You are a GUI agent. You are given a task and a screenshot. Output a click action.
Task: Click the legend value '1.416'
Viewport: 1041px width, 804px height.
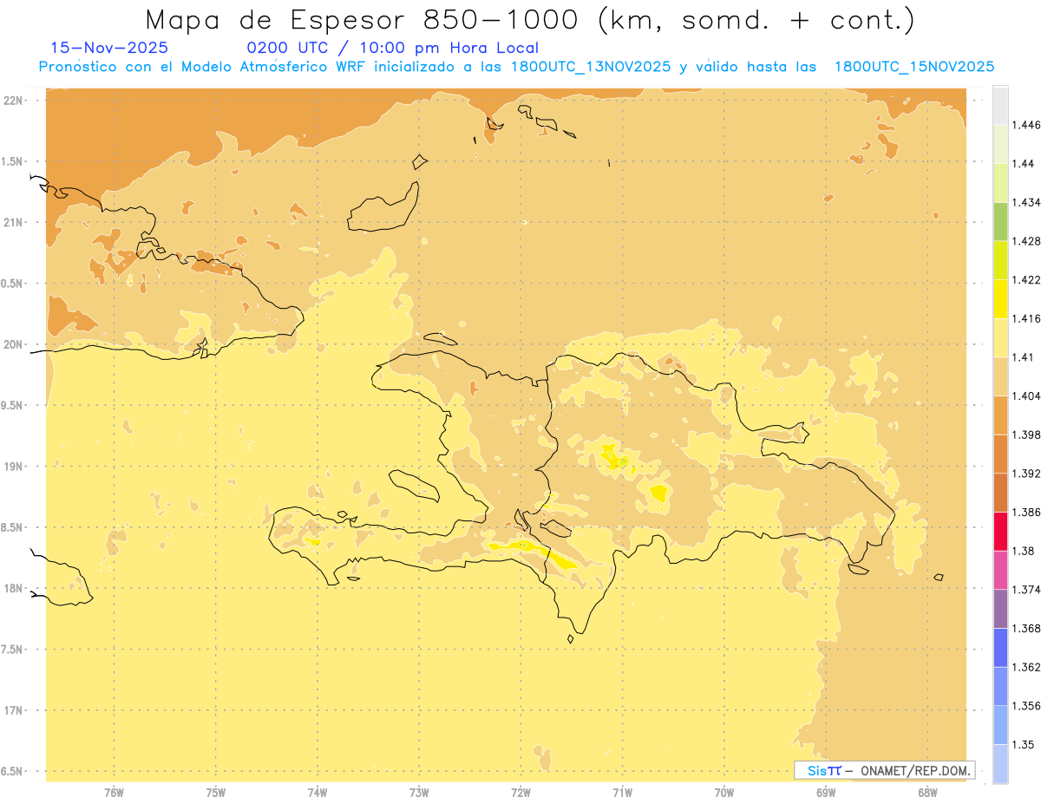[1026, 318]
